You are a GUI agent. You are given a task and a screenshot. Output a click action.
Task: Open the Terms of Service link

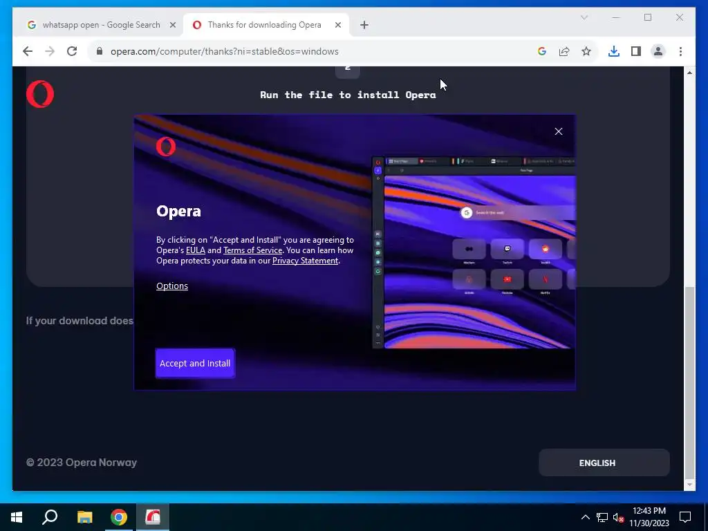[x=252, y=250]
